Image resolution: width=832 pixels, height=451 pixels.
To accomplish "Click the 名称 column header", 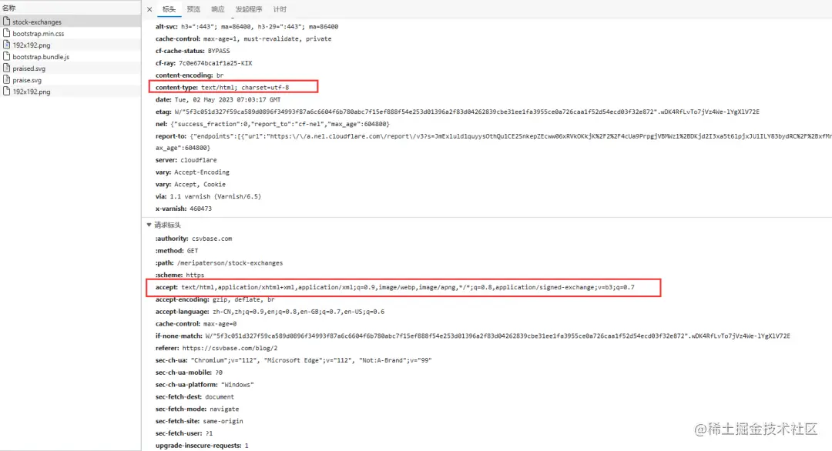I will click(x=9, y=8).
